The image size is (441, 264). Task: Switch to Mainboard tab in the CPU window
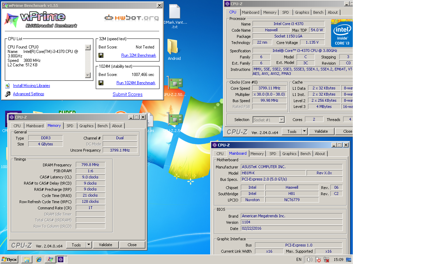[250, 12]
